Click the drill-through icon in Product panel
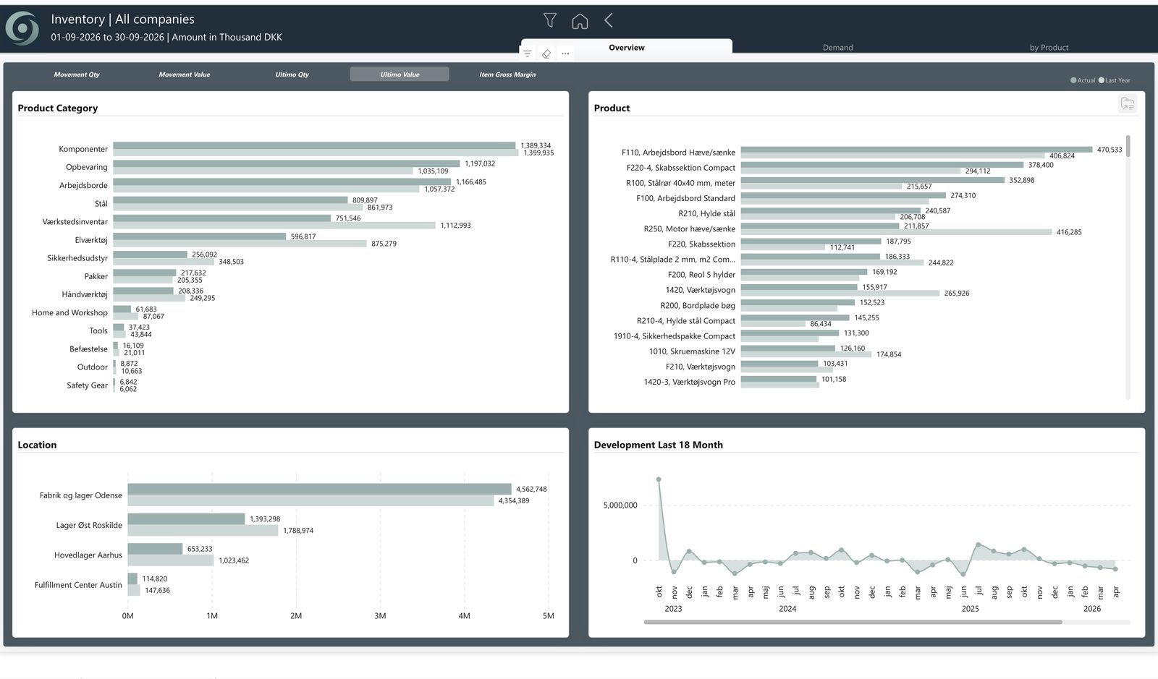 pos(1128,104)
